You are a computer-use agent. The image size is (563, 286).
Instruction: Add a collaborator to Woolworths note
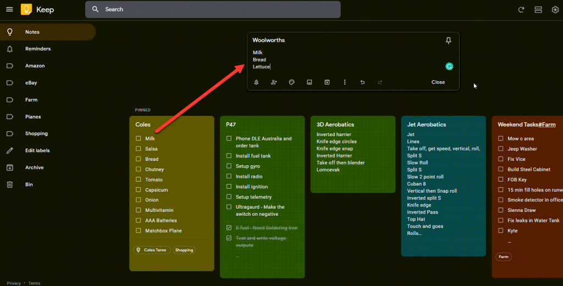pos(274,82)
